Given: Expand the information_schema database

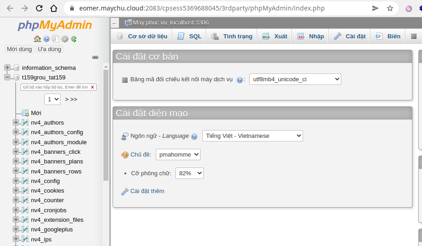Looking at the screenshot, I should click(7, 68).
